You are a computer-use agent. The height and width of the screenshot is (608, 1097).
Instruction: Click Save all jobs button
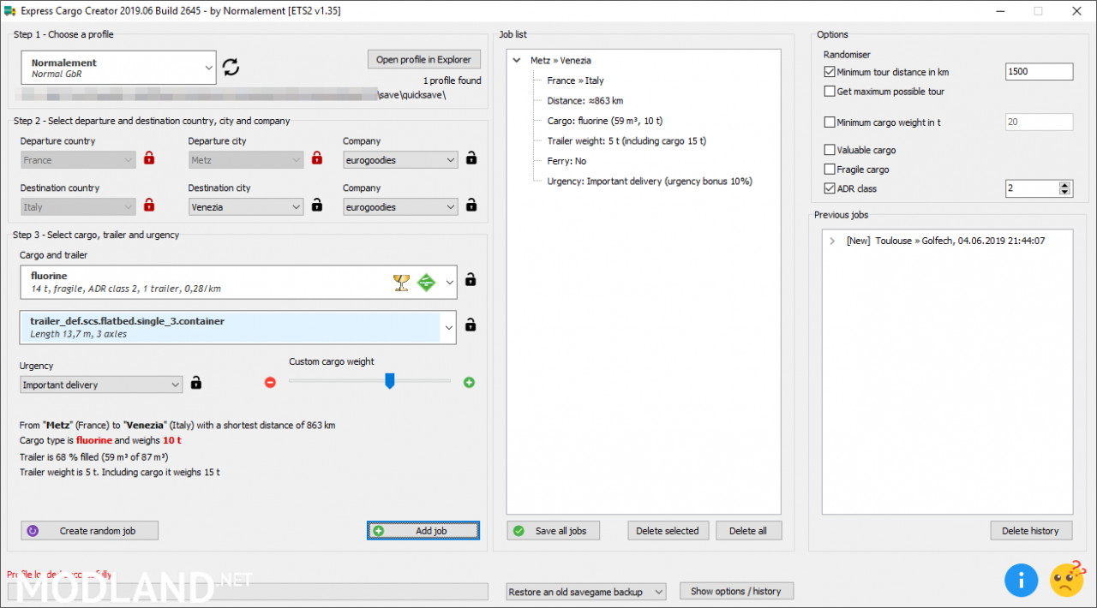point(553,531)
